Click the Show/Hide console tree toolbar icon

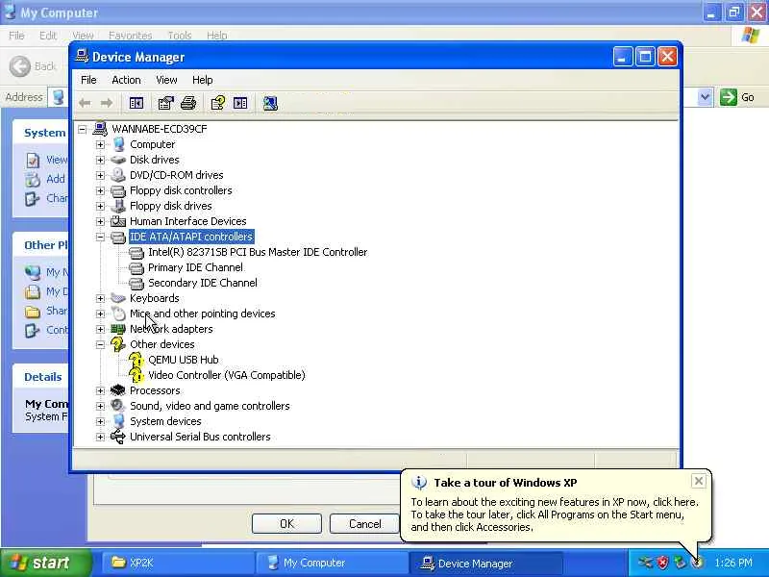tap(136, 103)
